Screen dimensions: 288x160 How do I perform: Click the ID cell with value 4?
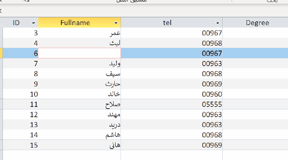coord(21,43)
